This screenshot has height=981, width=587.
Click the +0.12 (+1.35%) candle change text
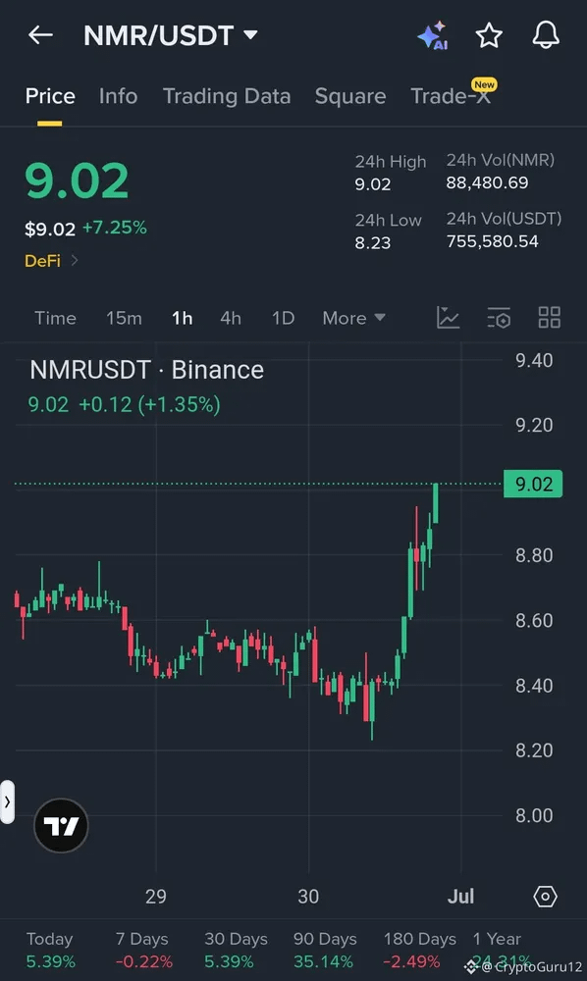(149, 405)
